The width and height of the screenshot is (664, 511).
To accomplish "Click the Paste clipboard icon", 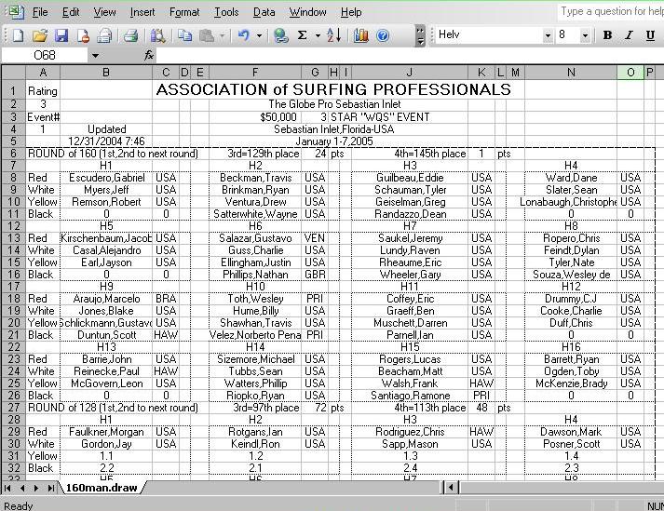I will tap(207, 35).
